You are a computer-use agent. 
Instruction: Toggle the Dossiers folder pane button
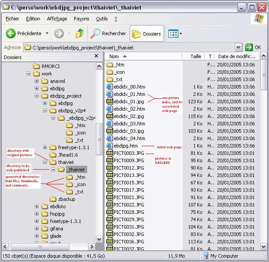tap(147, 33)
